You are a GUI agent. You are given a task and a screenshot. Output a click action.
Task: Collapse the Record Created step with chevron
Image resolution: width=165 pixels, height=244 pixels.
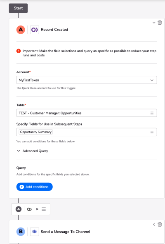pyautogui.click(x=154, y=23)
